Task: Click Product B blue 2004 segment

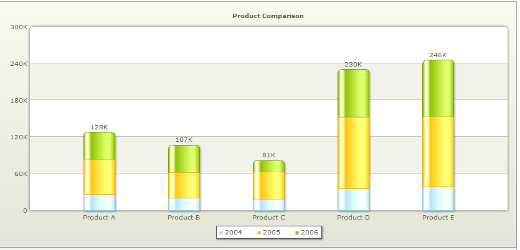Action: coord(184,204)
